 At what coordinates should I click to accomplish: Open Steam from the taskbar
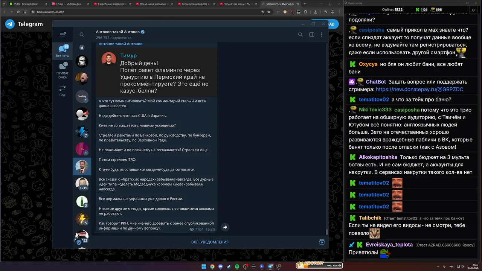point(229,266)
